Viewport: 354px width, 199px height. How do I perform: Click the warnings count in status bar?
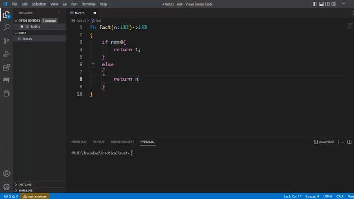(x=15, y=197)
